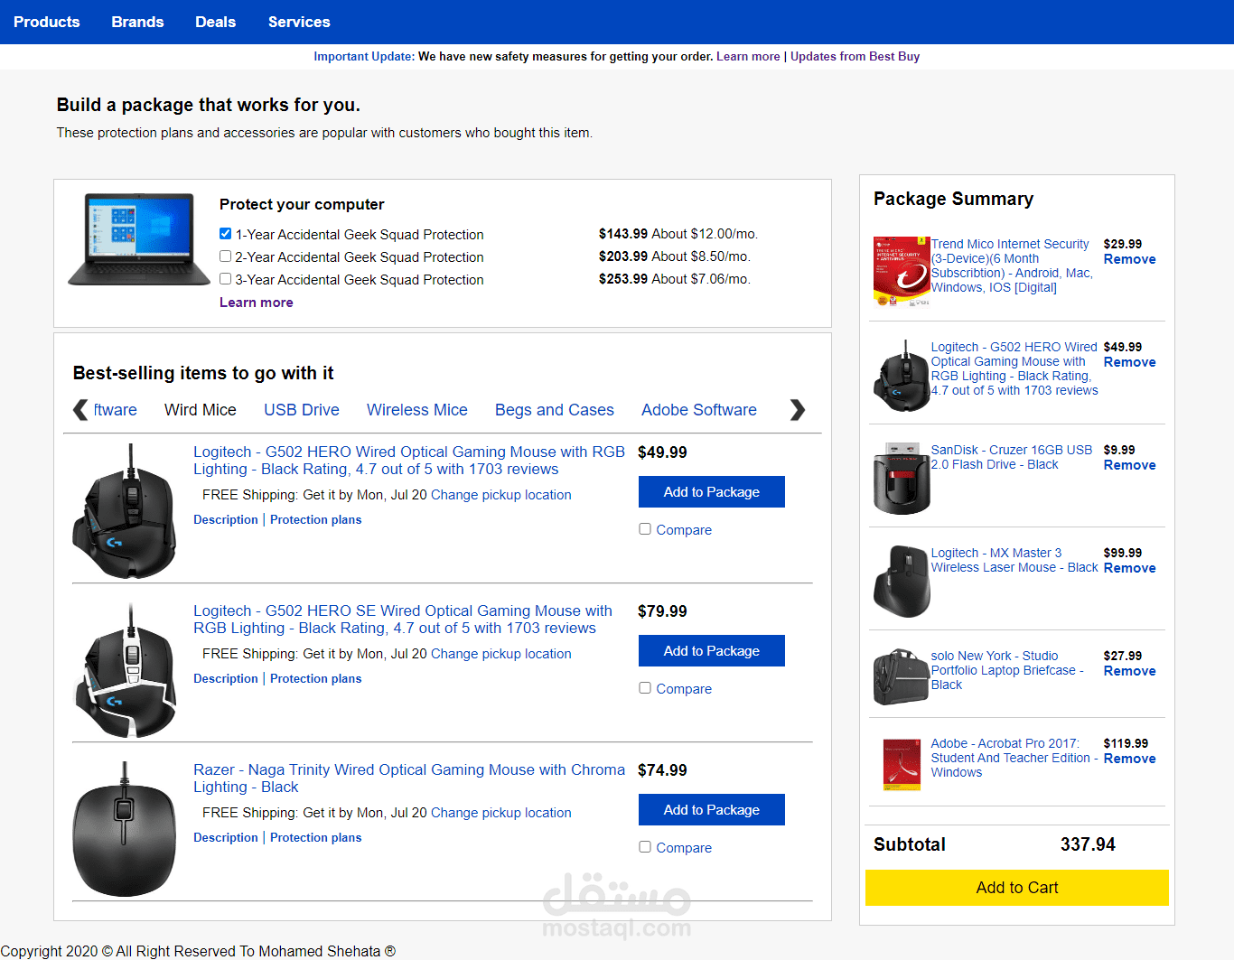Screen dimensions: 1234x960
Task: Add the $79.99 G502 HERO SE to package
Action: coord(712,651)
